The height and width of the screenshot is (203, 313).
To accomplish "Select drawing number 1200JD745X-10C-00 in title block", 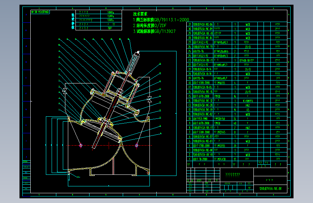I will pos(270,189).
